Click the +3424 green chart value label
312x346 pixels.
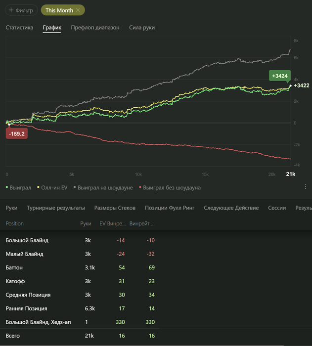coord(280,76)
